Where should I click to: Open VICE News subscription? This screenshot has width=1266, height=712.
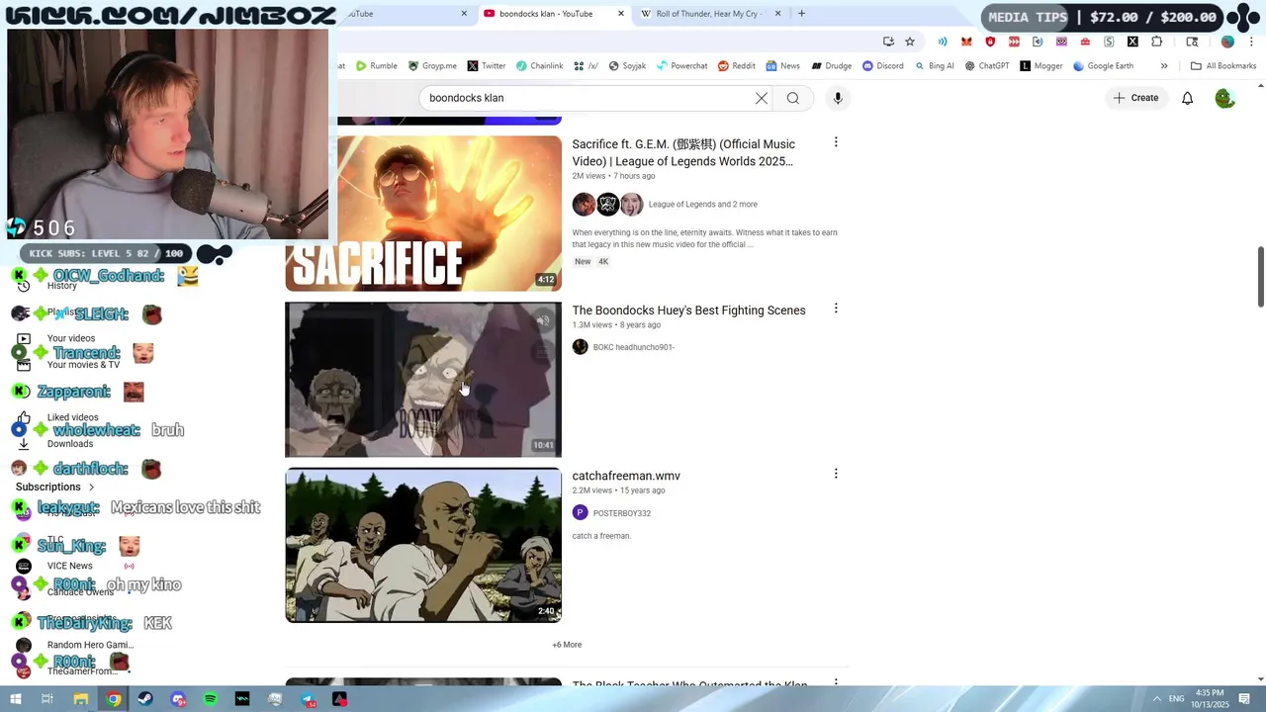click(69, 566)
